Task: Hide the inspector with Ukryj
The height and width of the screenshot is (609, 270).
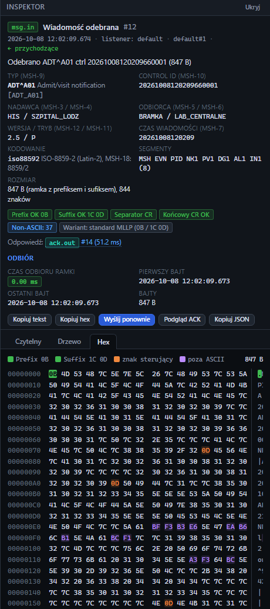Action: (x=252, y=7)
